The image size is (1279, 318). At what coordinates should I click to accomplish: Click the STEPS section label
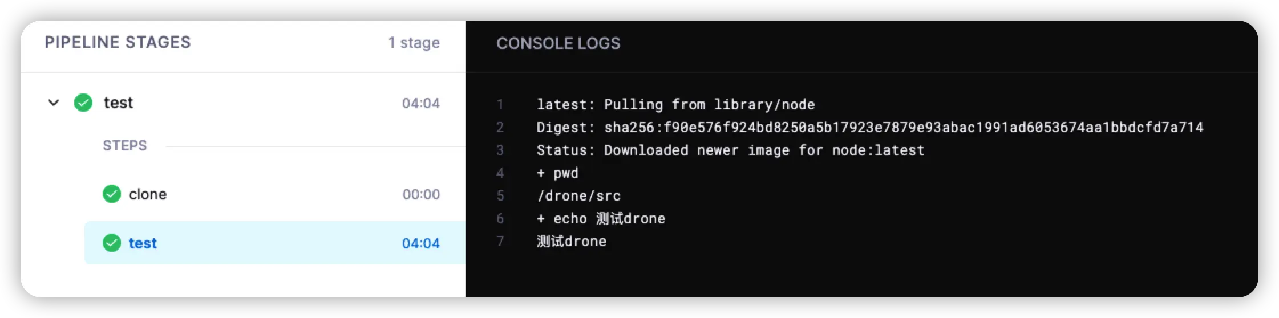(x=125, y=146)
